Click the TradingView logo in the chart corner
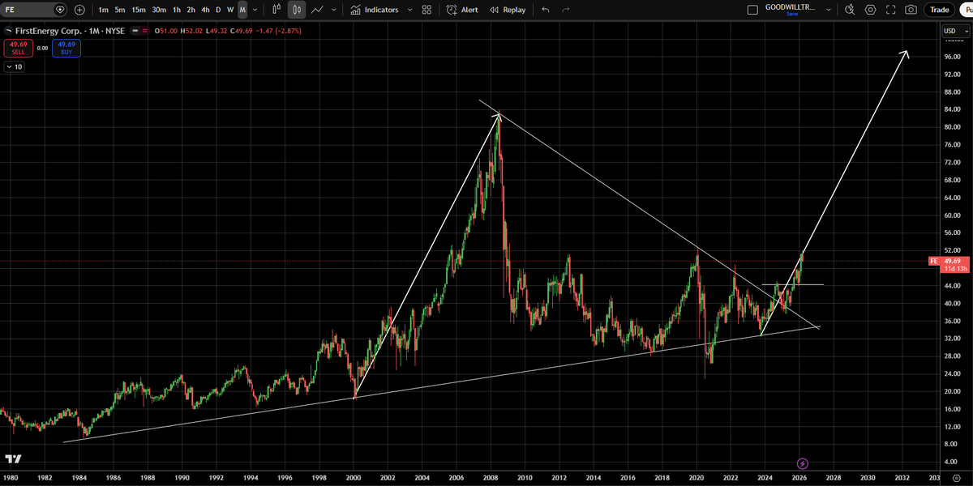The image size is (973, 486). click(x=11, y=458)
